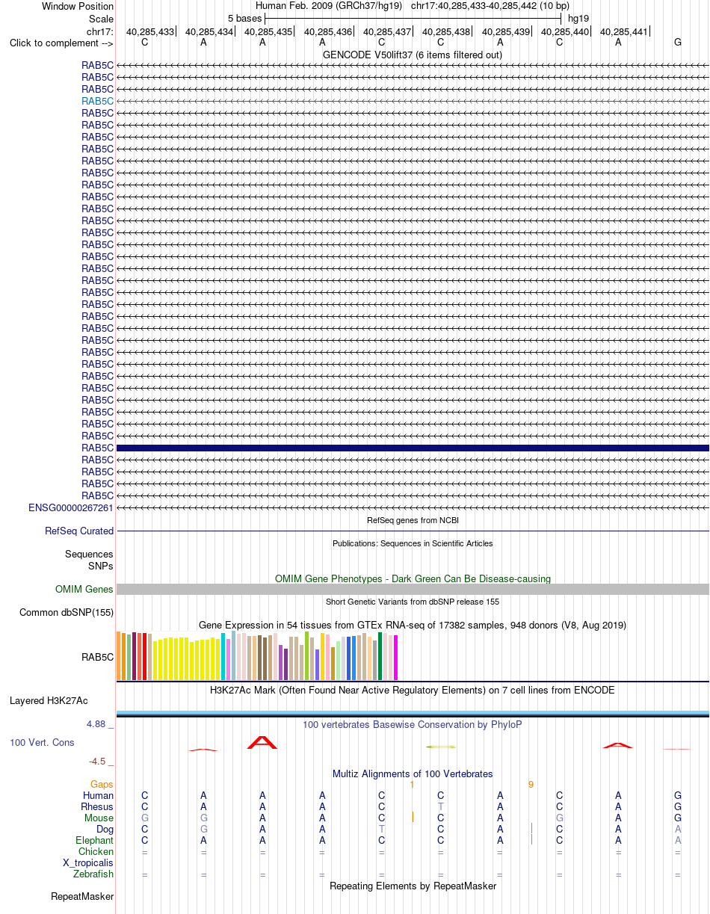
Task: Click the Rhesus species label
Action: 97,807
